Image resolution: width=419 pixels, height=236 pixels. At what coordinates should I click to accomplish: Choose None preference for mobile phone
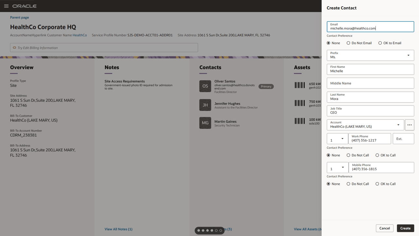[329, 184]
